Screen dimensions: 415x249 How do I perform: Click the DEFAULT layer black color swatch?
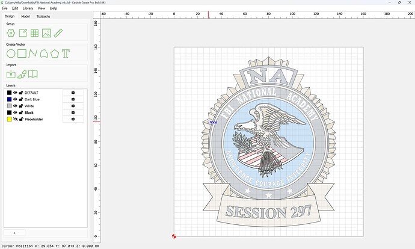click(x=9, y=93)
